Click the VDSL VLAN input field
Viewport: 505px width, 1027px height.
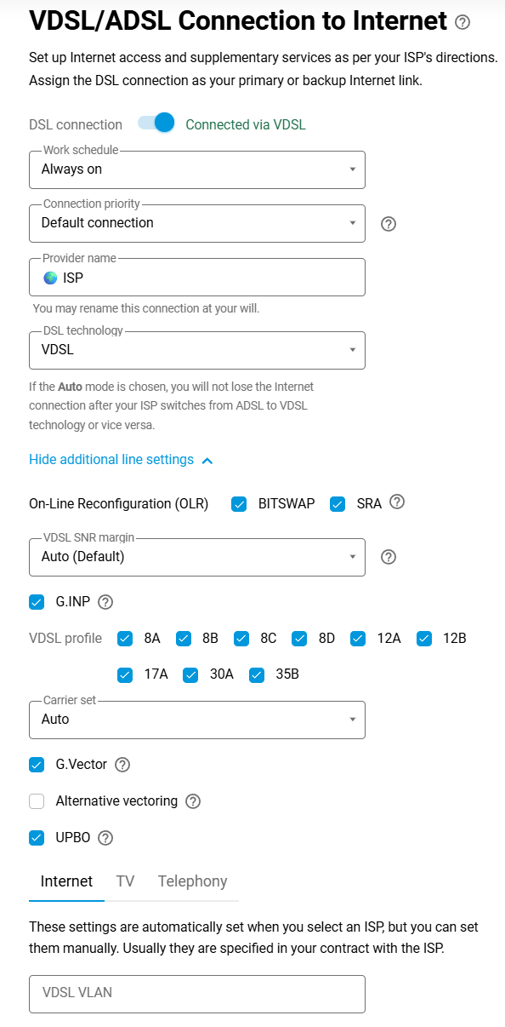coord(197,993)
